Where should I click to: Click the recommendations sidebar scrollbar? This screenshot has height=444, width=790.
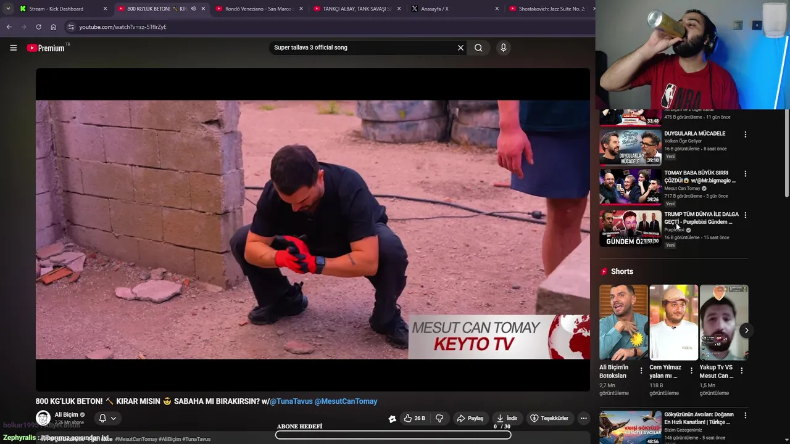click(x=786, y=154)
